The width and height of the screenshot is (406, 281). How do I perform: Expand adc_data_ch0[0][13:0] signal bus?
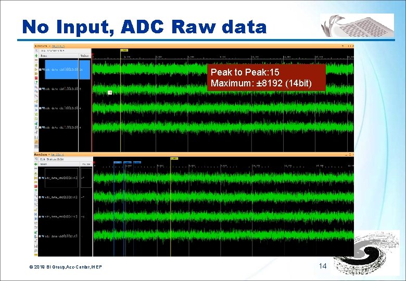(x=40, y=70)
